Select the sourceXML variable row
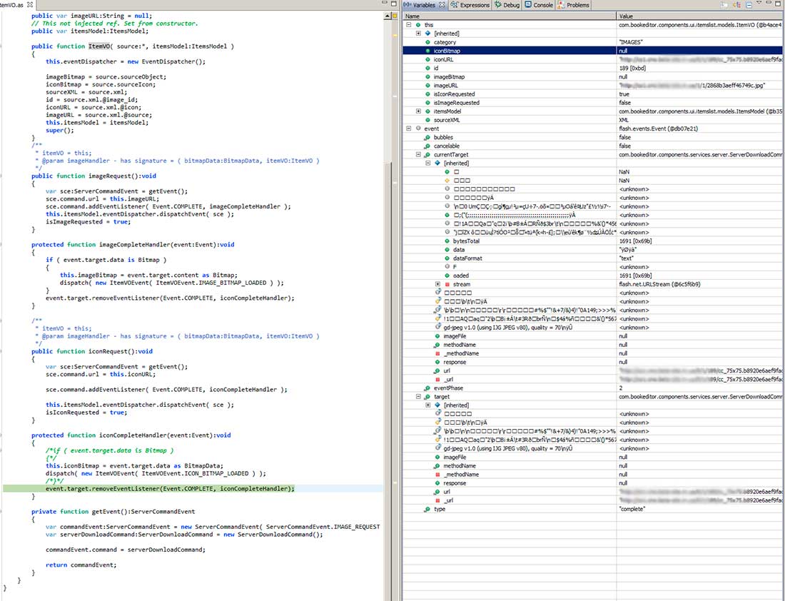The height and width of the screenshot is (601, 785). coord(593,120)
